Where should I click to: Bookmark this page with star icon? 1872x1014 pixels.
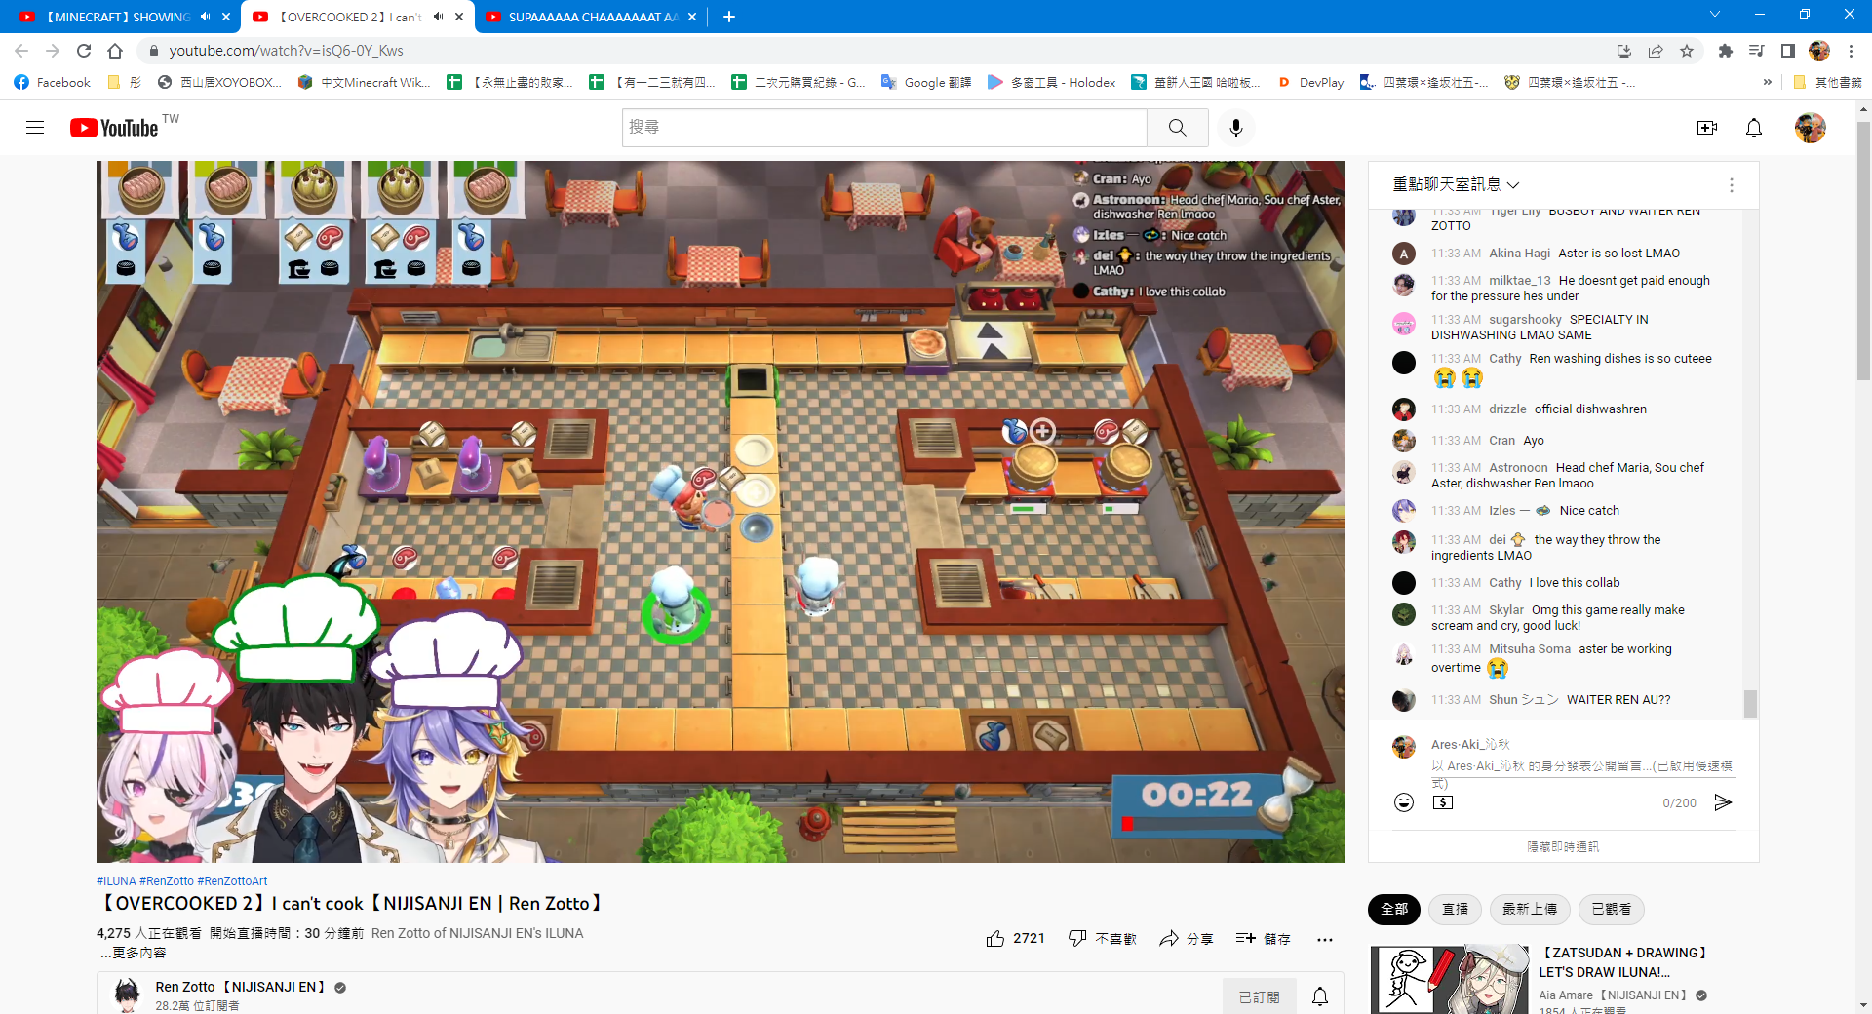(1687, 51)
